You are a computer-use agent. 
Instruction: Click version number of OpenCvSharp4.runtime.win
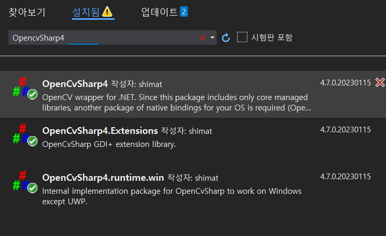[345, 177]
